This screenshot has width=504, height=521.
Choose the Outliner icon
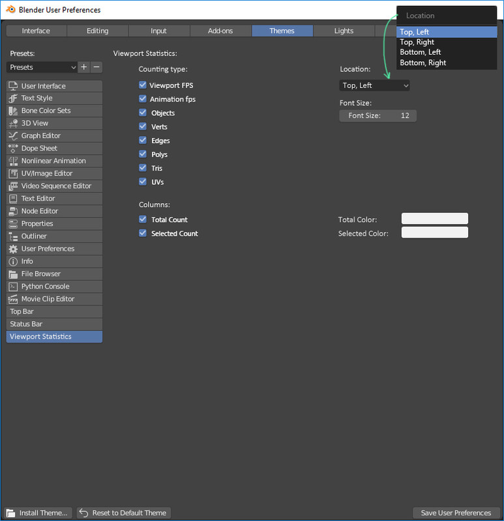[x=13, y=236]
